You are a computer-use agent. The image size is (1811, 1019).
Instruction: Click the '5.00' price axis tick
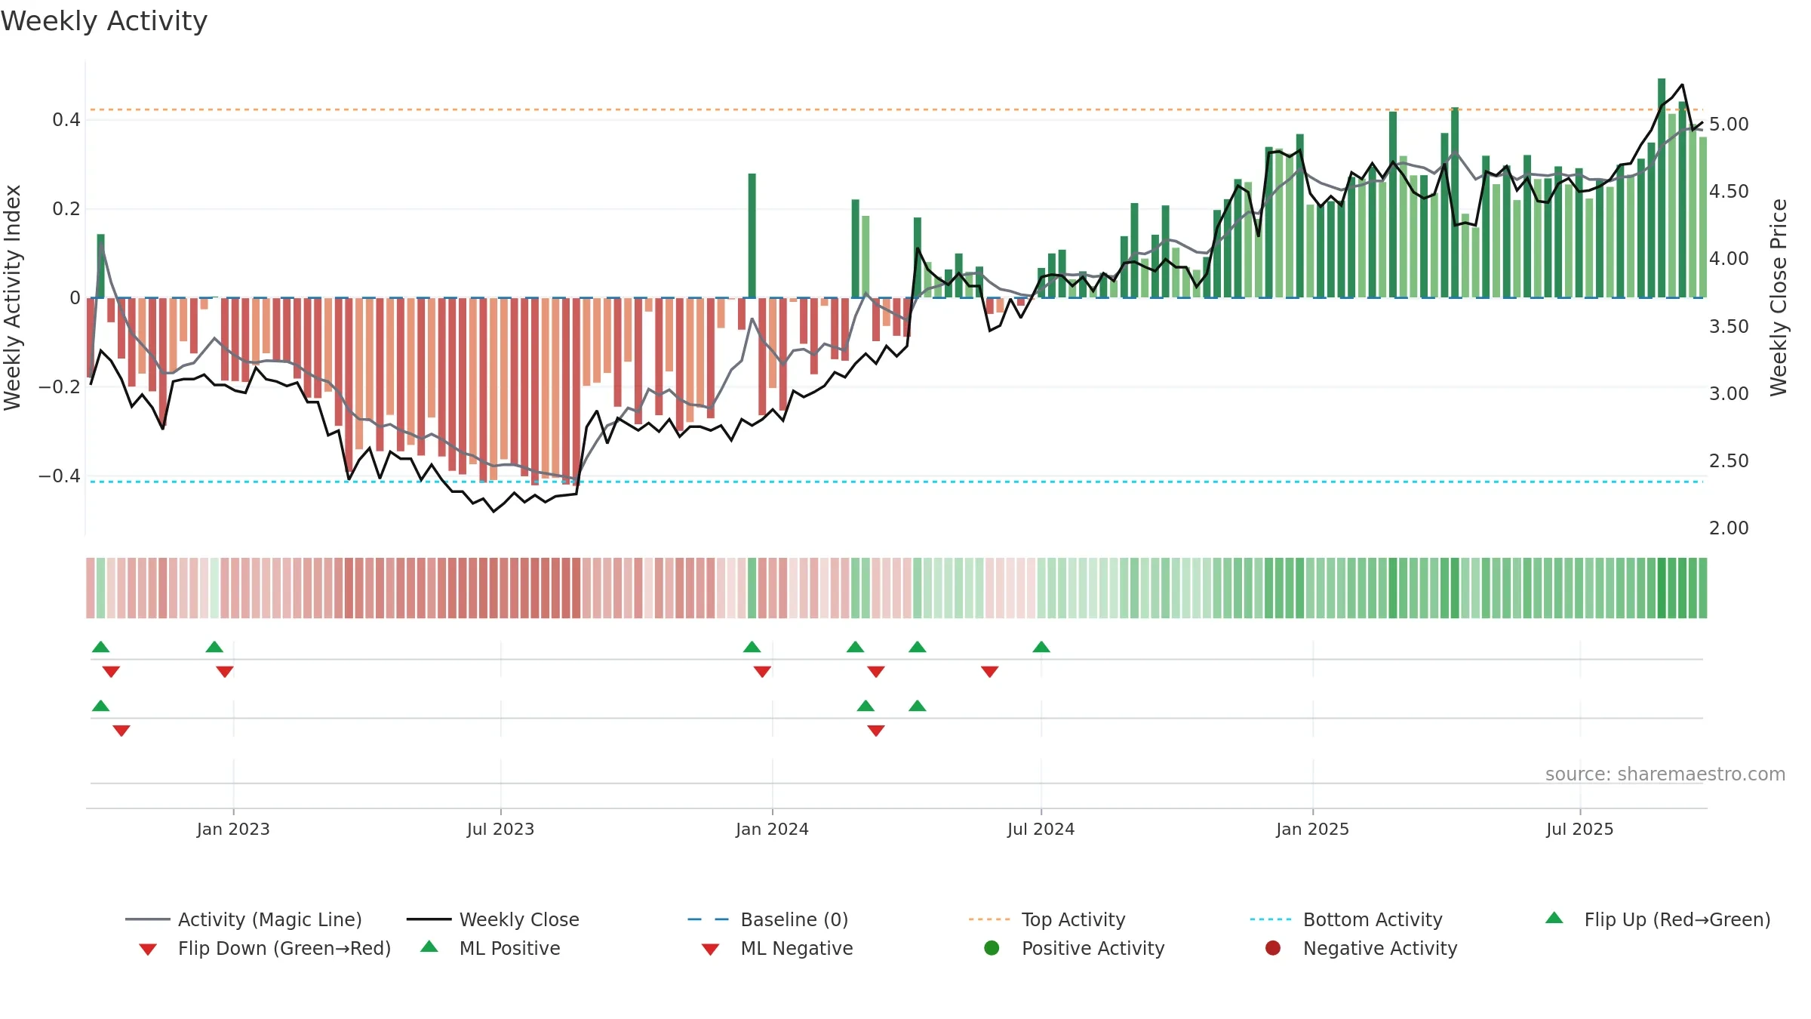coord(1729,125)
